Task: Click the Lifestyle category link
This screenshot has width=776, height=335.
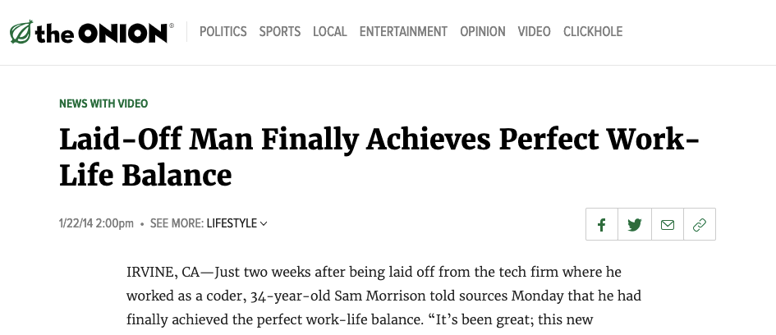Action: (x=232, y=223)
